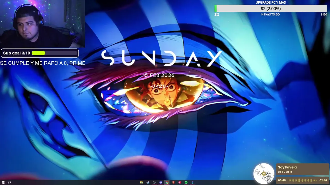Click the scrolling 'SE CUMPLE Y ME RAPO' text
The width and height of the screenshot is (330, 185).
click(x=43, y=63)
